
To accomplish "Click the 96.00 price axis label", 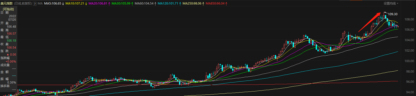I will 409,82.
